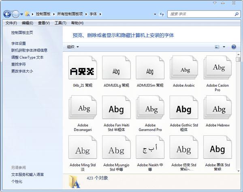Select the 04b_21 常规 font icon
This screenshot has width=243, height=192.
[83, 68]
